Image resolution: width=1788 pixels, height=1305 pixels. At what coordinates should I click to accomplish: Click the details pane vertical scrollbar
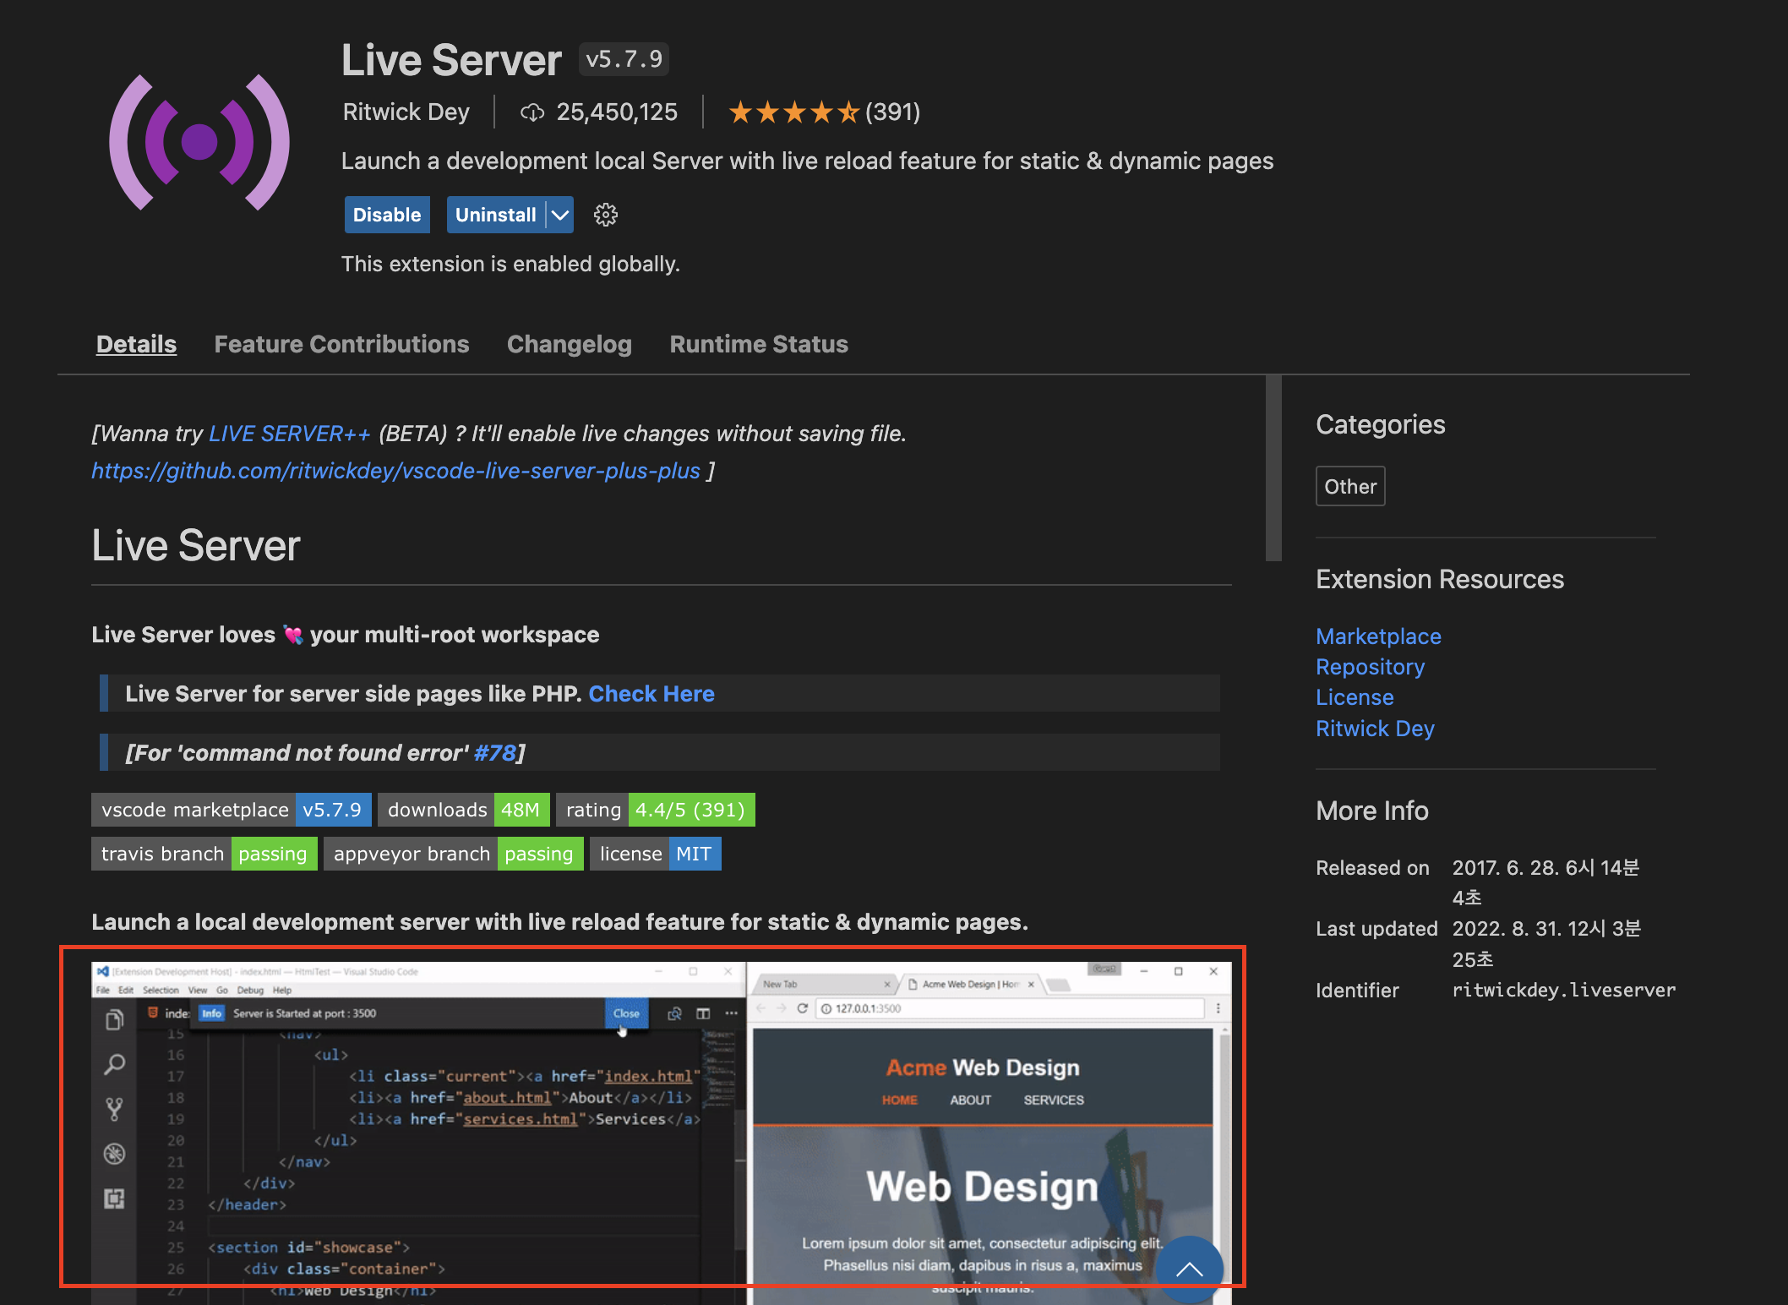point(1273,469)
